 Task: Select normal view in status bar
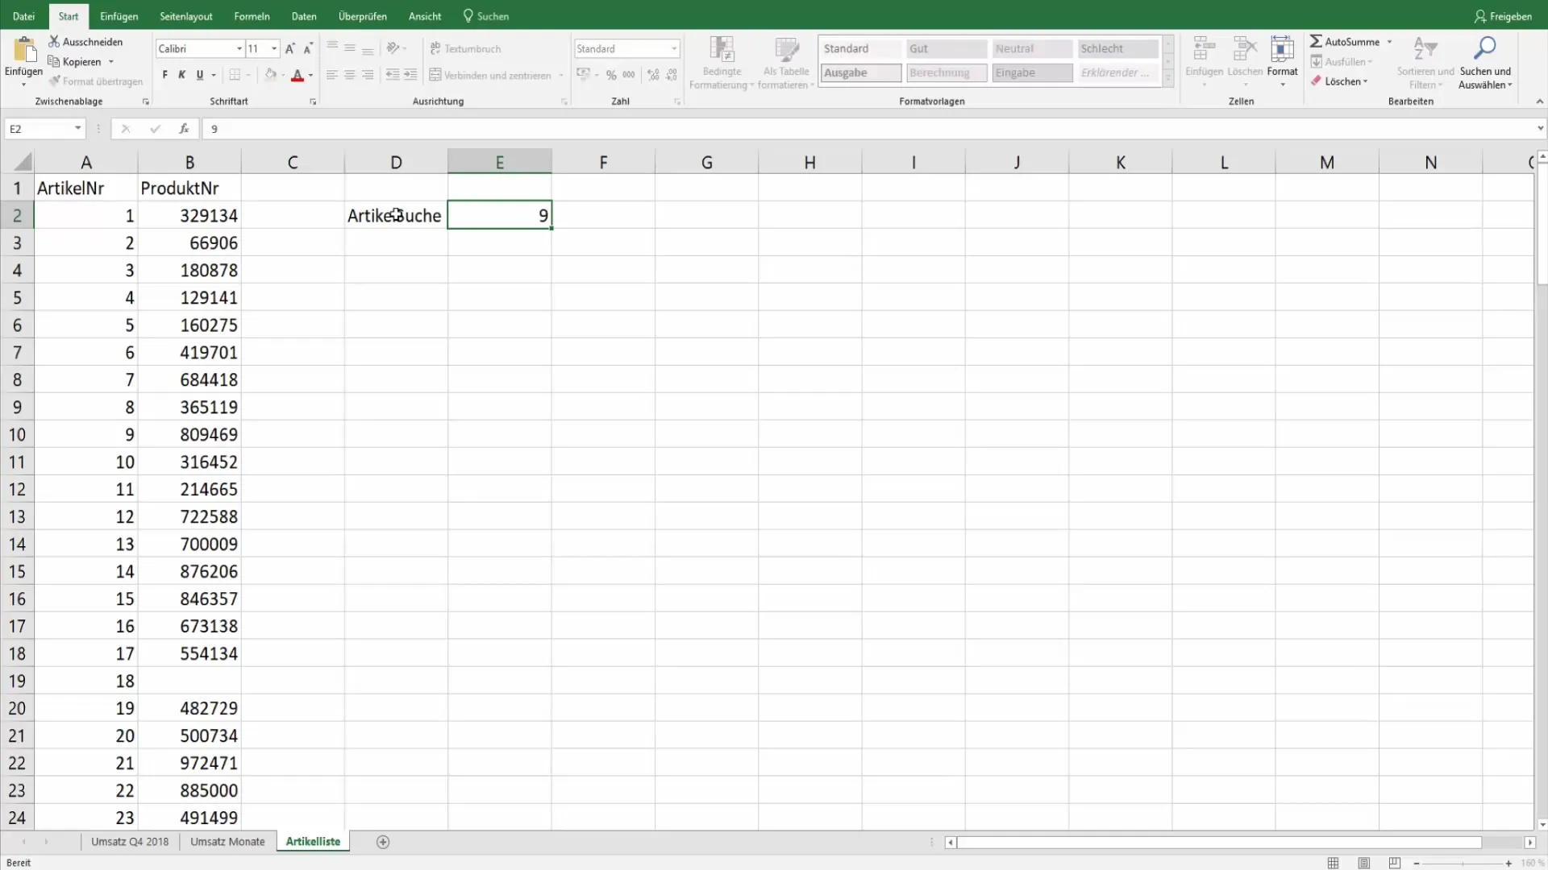1333,863
